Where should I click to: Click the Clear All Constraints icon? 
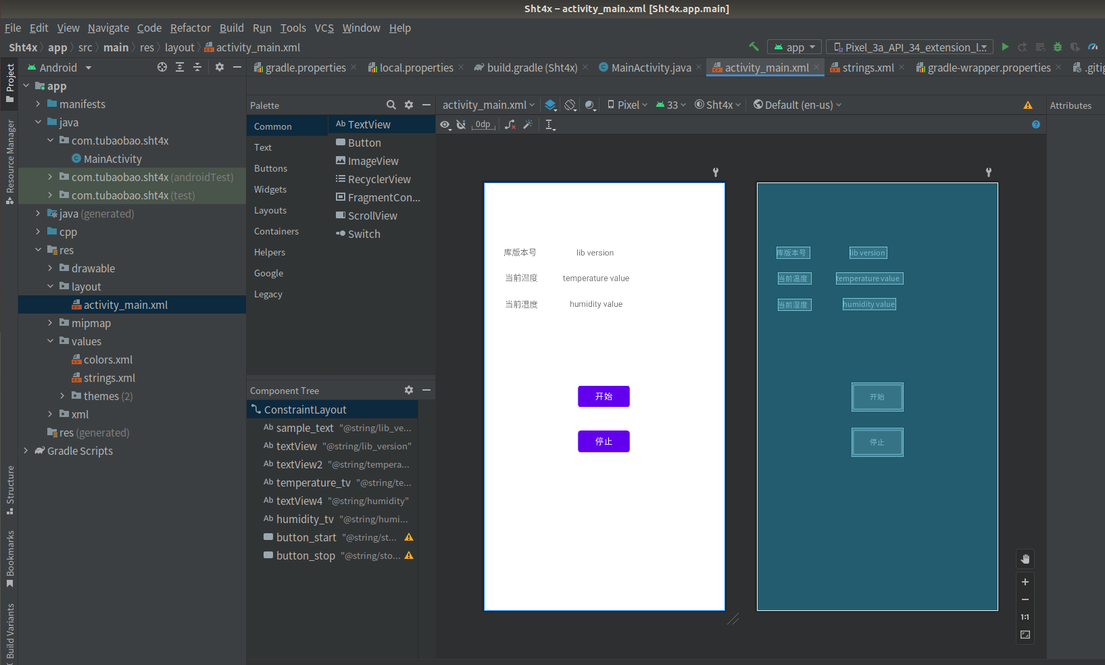pyautogui.click(x=510, y=124)
